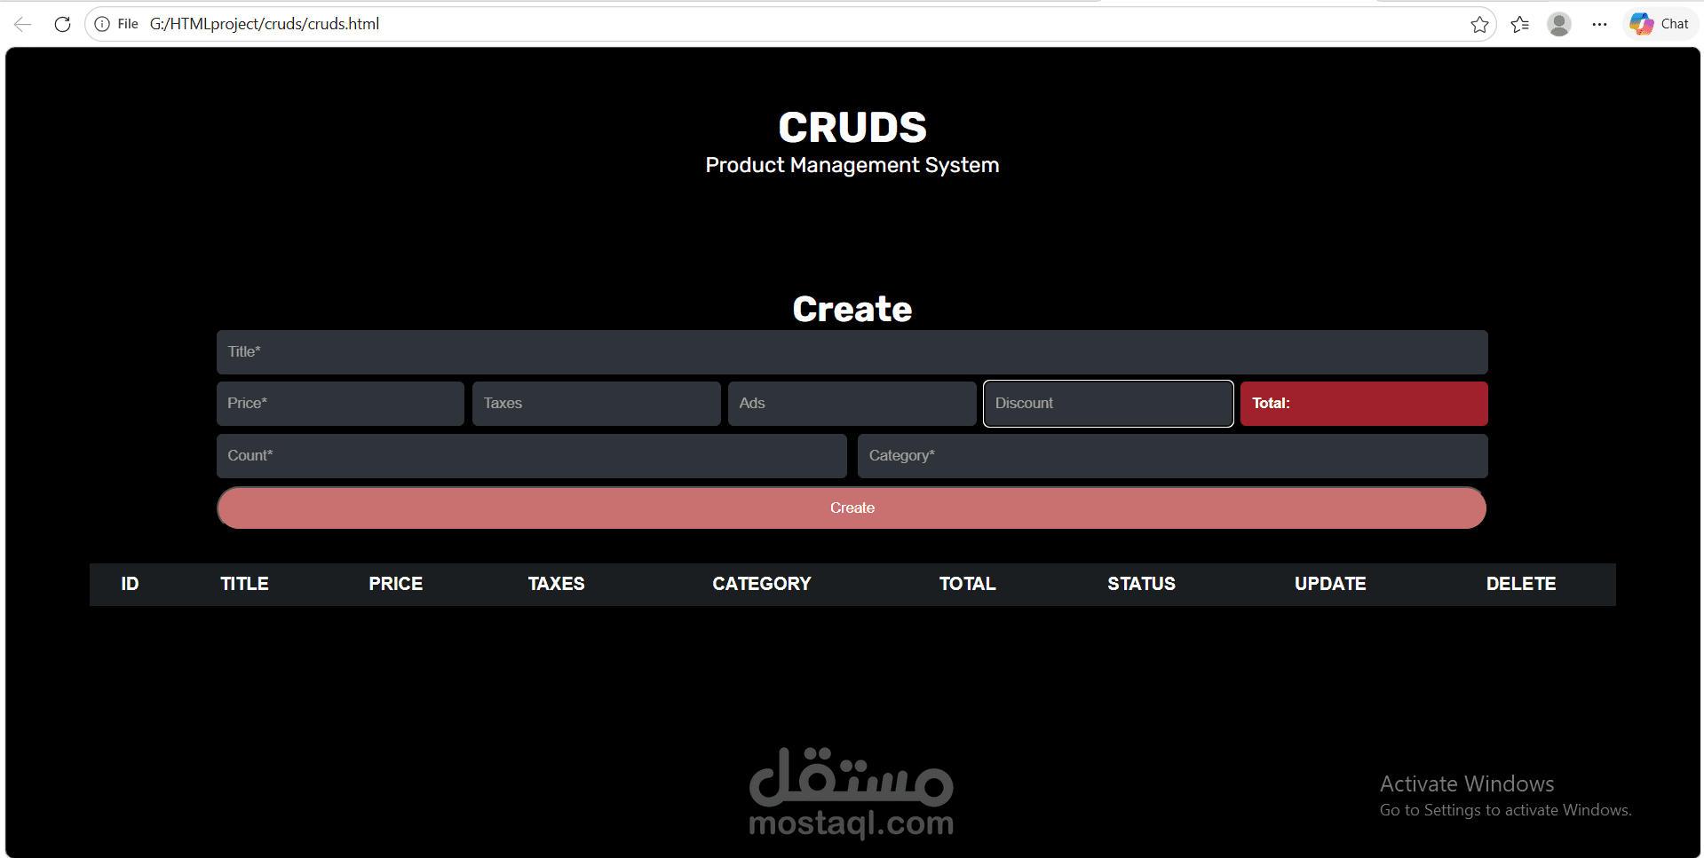Image resolution: width=1704 pixels, height=858 pixels.
Task: Click the browser profile avatar icon
Action: (x=1560, y=24)
